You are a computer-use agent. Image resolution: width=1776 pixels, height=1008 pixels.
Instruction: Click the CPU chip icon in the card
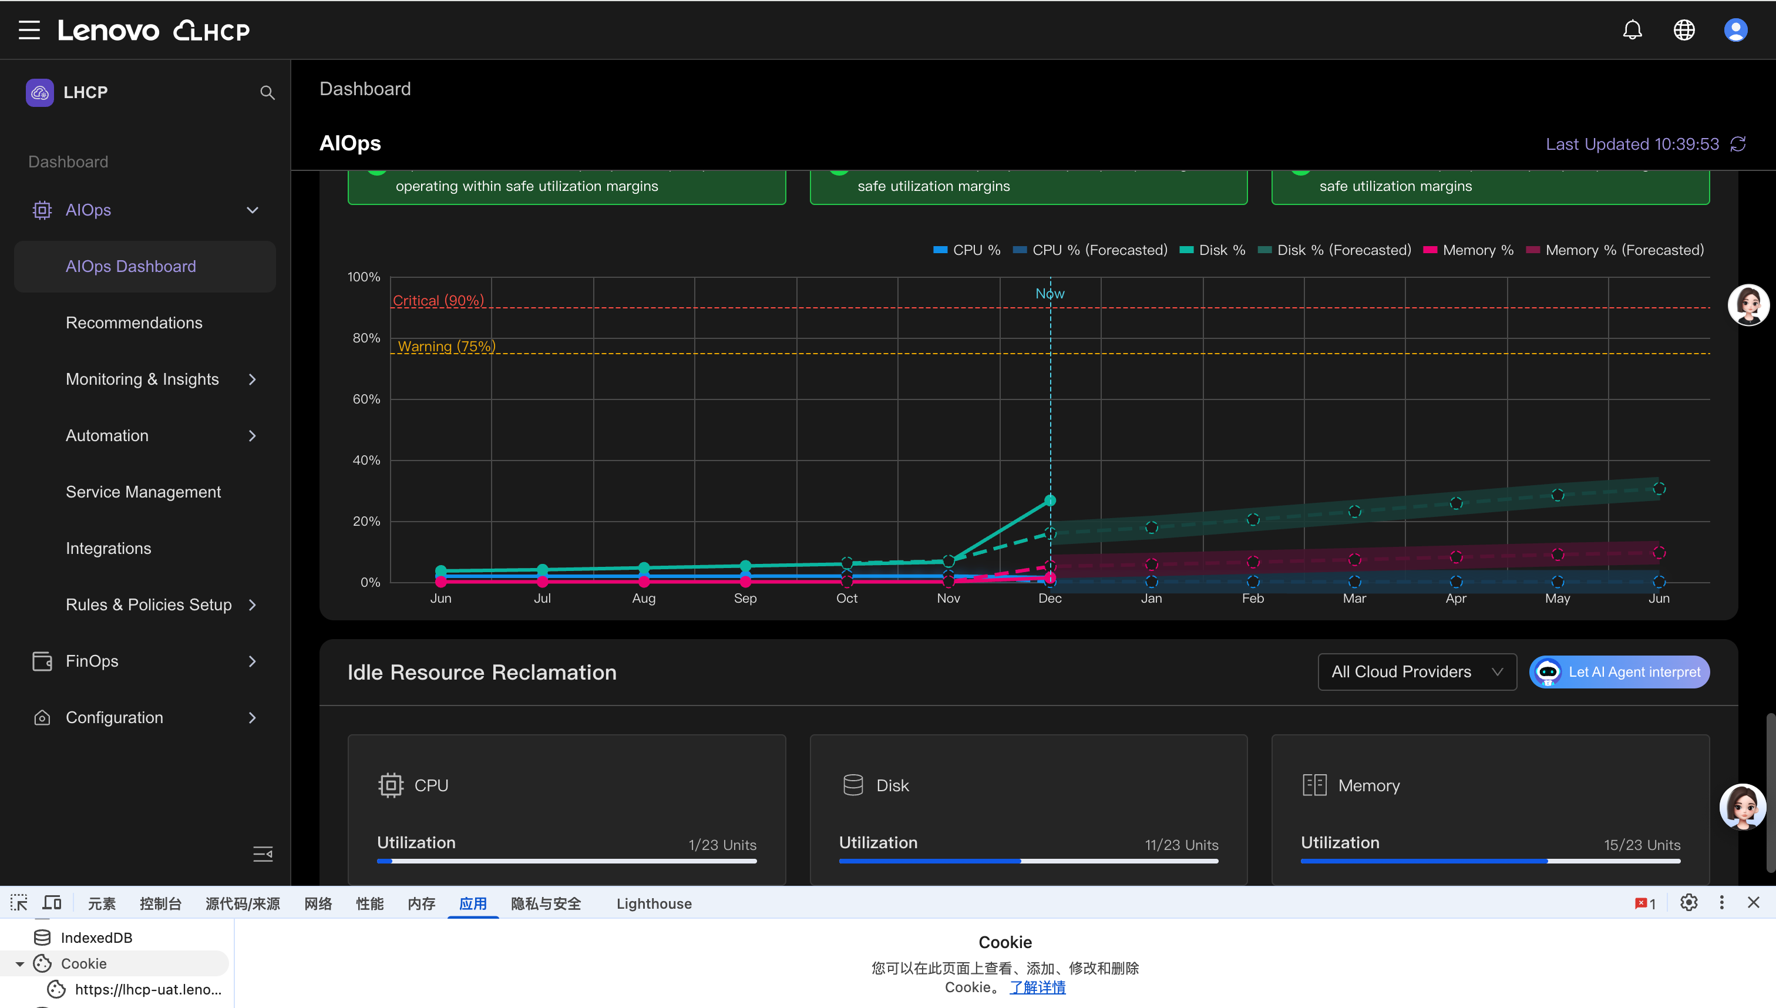click(391, 785)
